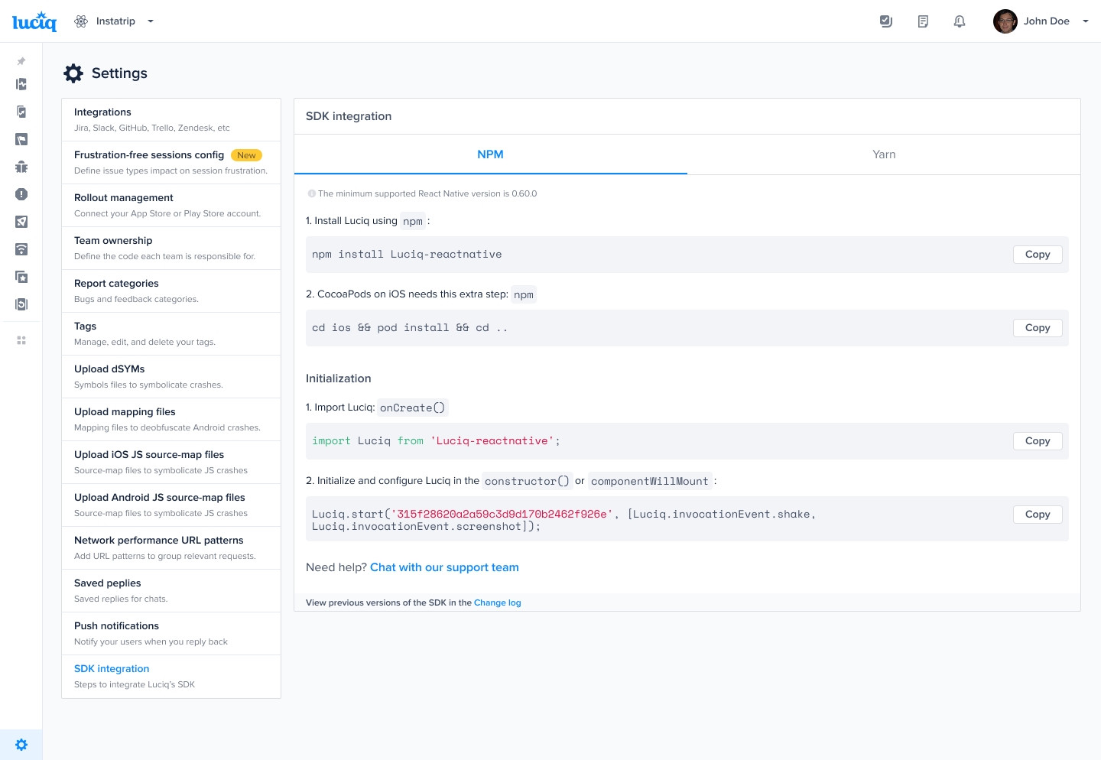Copy the npm install Luciq-reactnative command
Image resolution: width=1101 pixels, height=760 pixels.
(1037, 255)
